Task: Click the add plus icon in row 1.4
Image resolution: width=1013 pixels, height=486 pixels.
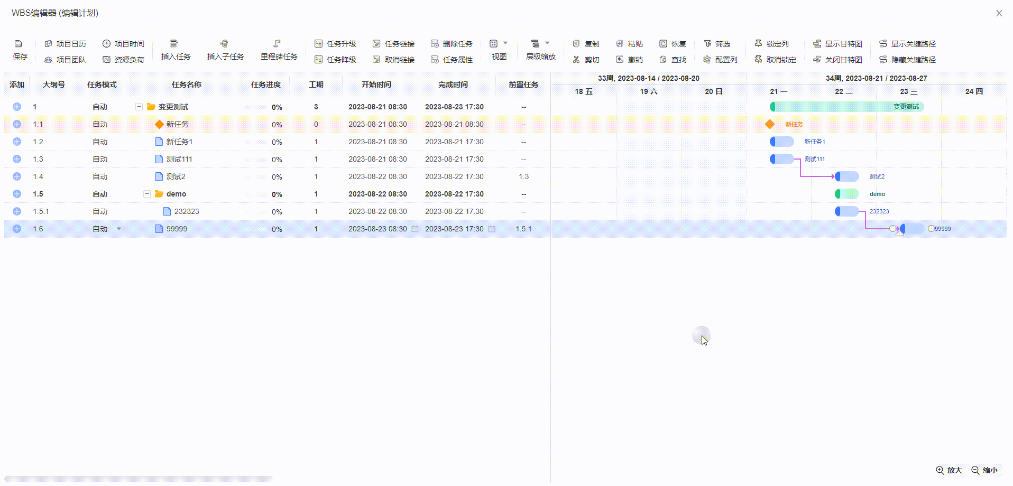Action: point(17,176)
